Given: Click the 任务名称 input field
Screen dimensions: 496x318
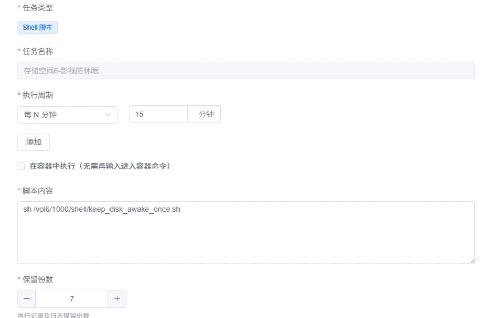Looking at the screenshot, I should [x=246, y=71].
